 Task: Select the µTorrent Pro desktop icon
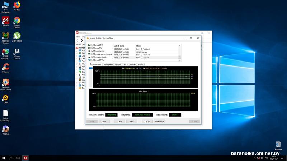[x=17, y=37]
